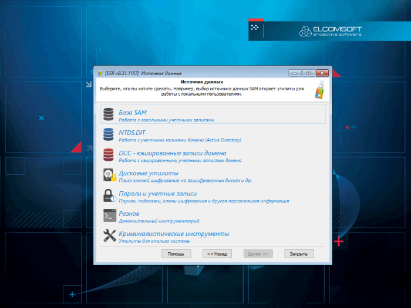The width and height of the screenshot is (411, 308).
Task: Click the blue database icon beside NTDS.DIT
Action: (x=109, y=135)
